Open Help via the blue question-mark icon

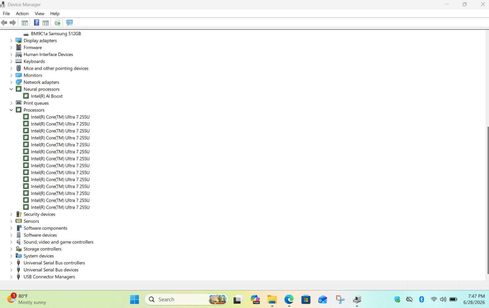(x=36, y=23)
